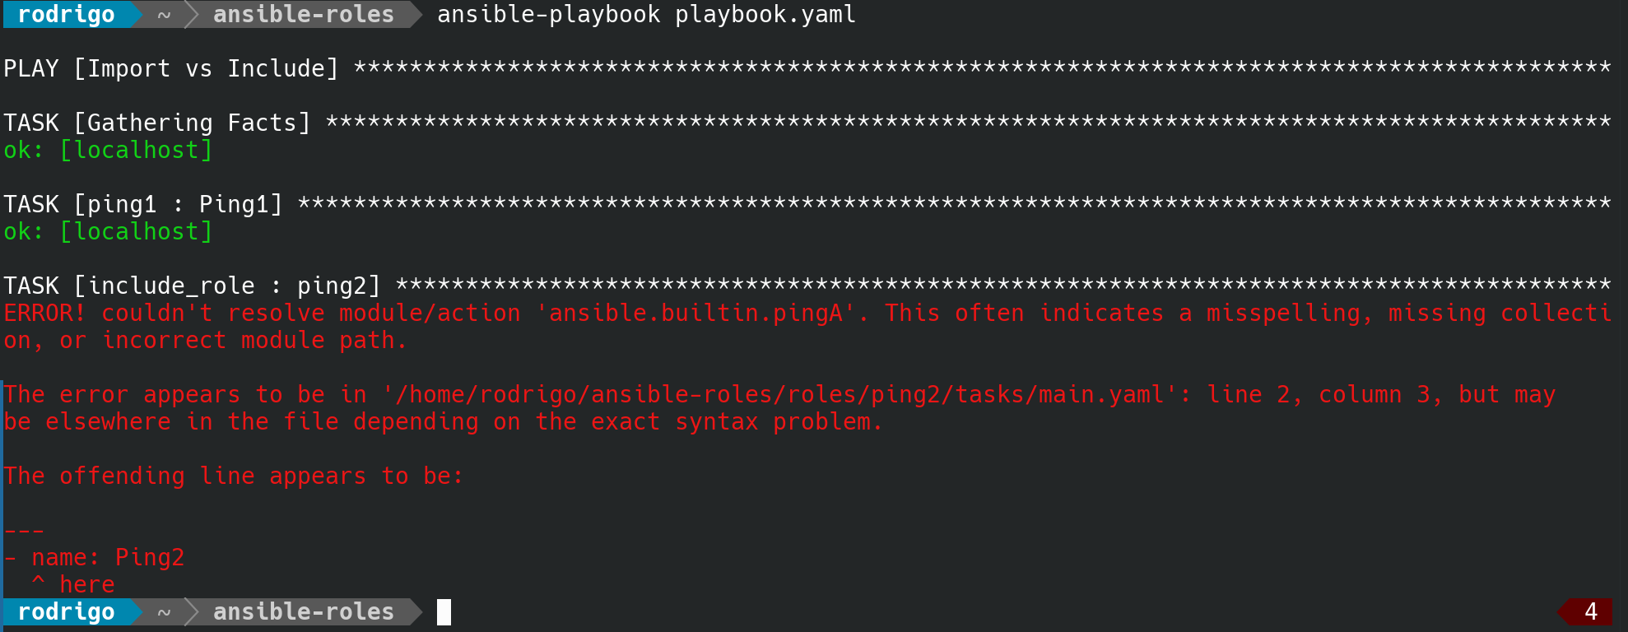Click the "TASK [ping1 : Ping1]" header
This screenshot has width=1628, height=632.
pyautogui.click(x=143, y=204)
